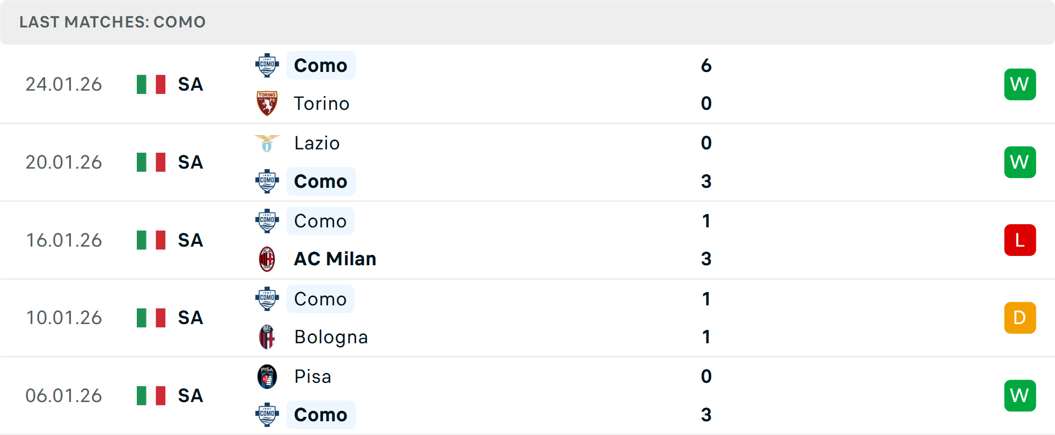Click the yellow D badge for the Bologna draw
The image size is (1055, 435).
coord(1020,317)
